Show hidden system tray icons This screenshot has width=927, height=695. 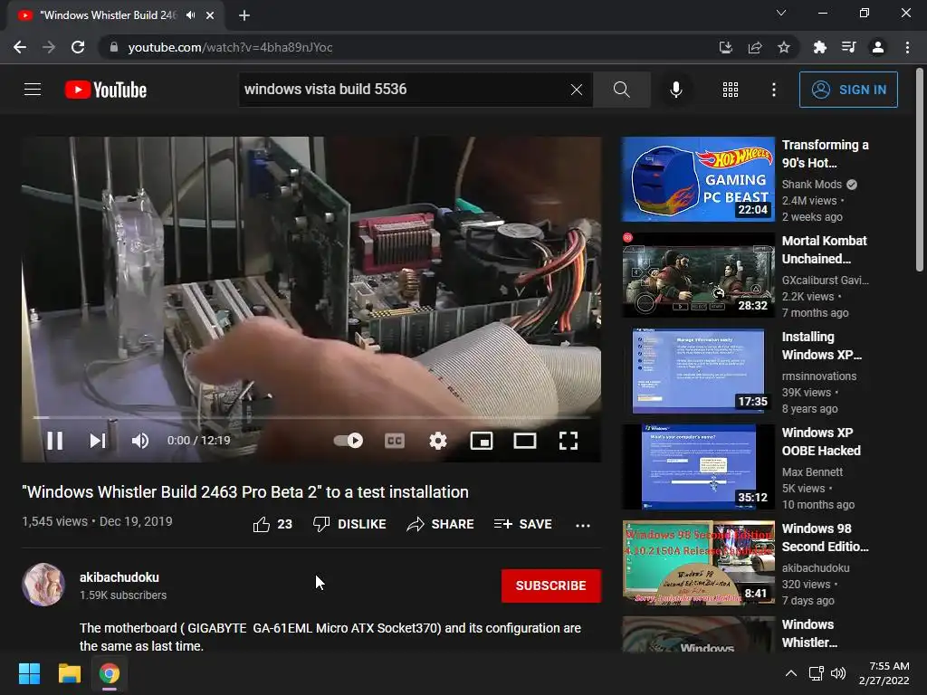(x=790, y=673)
